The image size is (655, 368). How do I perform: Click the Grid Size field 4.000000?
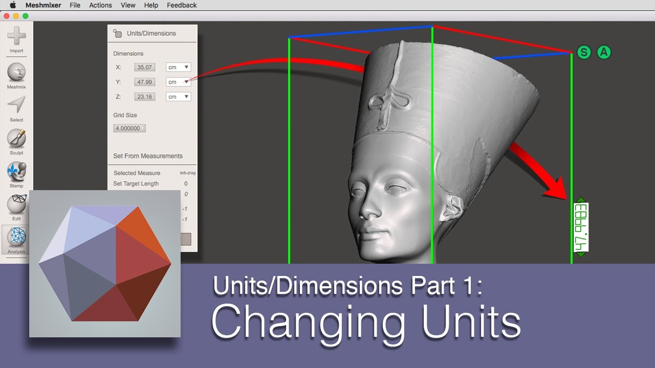tap(129, 128)
